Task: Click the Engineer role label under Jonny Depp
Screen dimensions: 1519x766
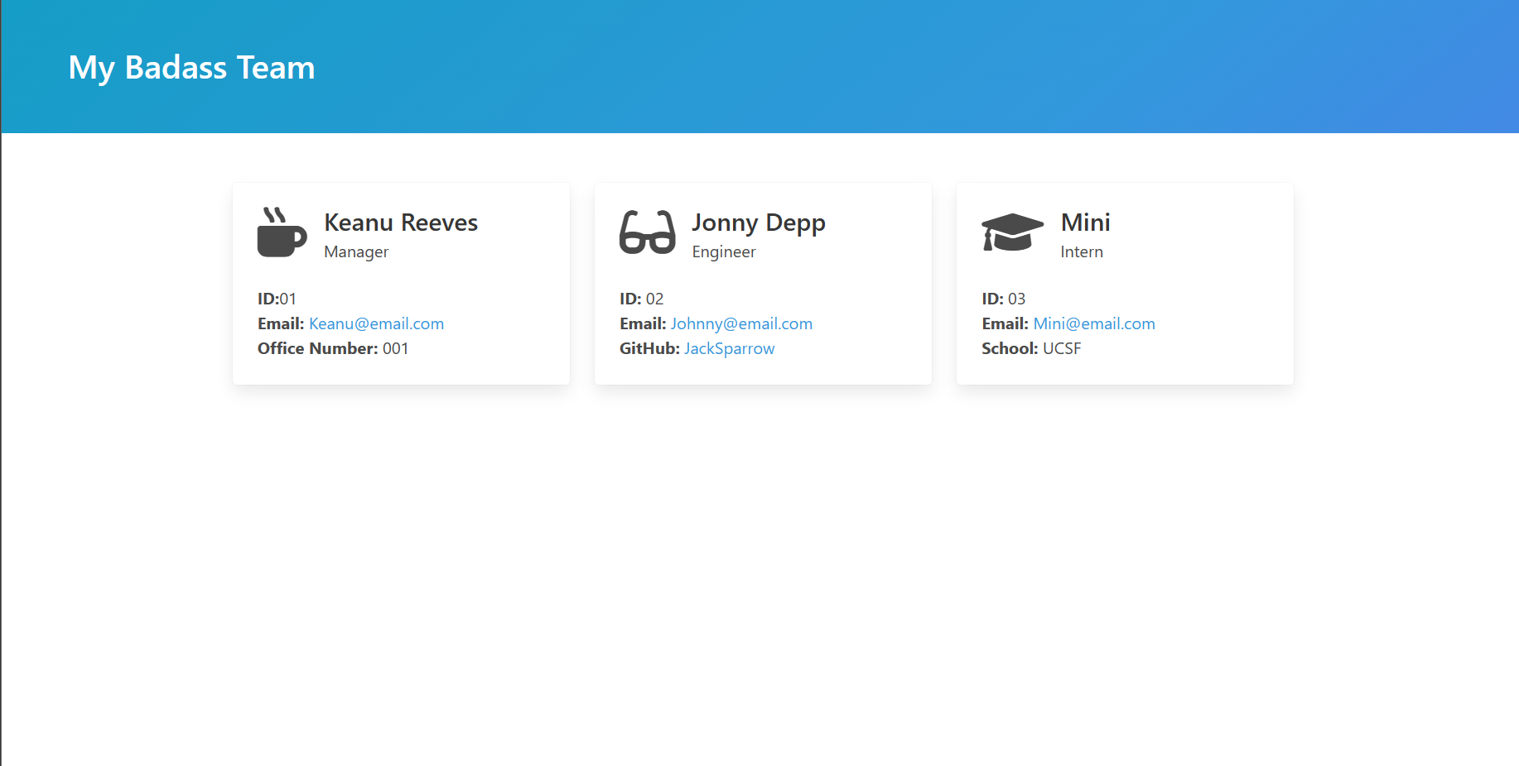Action: (724, 251)
